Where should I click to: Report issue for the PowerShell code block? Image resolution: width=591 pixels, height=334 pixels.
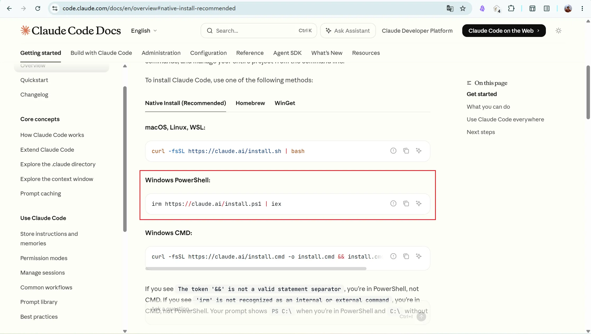pos(393,203)
